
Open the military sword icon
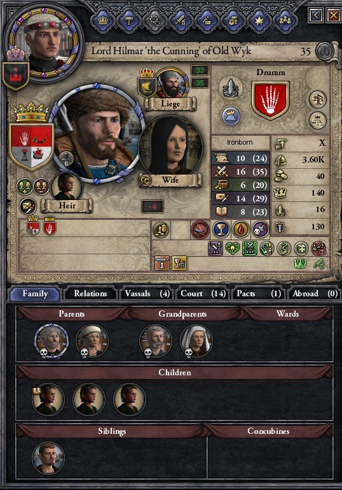[181, 20]
